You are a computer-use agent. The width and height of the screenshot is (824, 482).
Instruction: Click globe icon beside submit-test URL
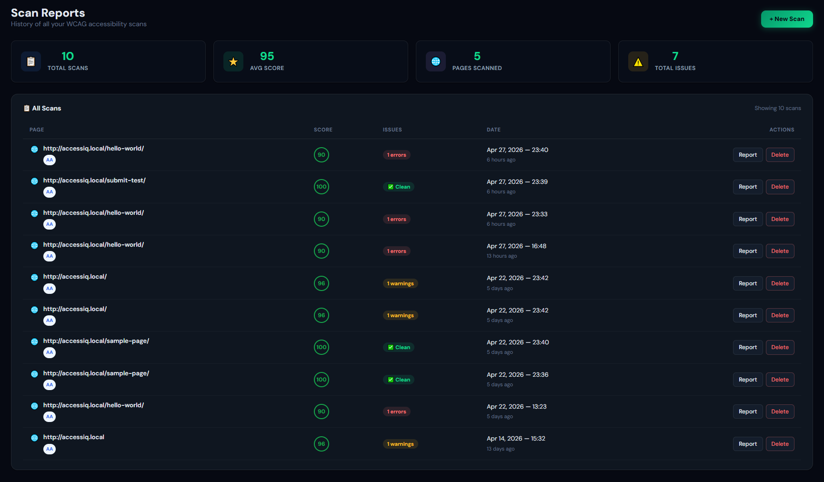coord(34,181)
